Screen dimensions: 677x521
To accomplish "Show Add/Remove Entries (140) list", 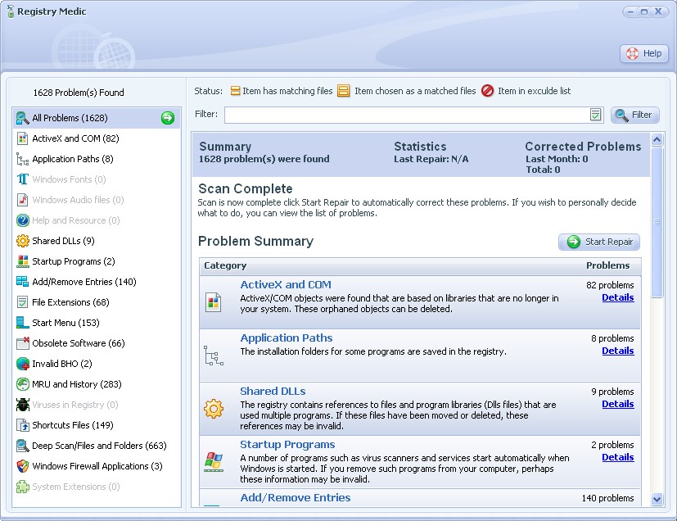I will pyautogui.click(x=97, y=282).
